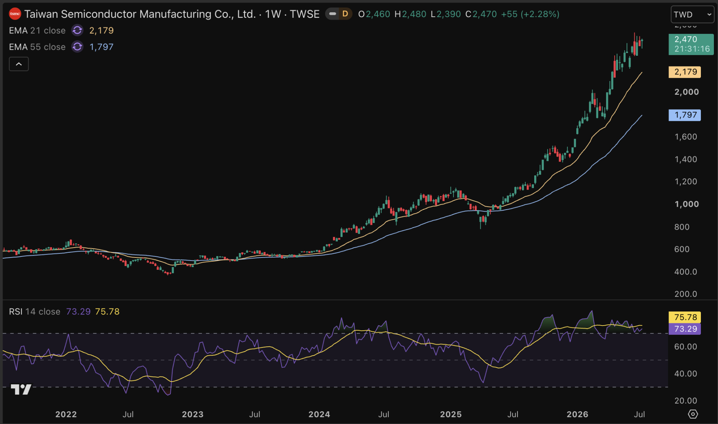Select the RSI 14 close legend

click(x=35, y=311)
